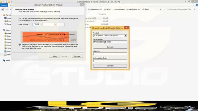Expand the address bar history dropdown
Viewport: 198px width, 111px height.
point(160,10)
